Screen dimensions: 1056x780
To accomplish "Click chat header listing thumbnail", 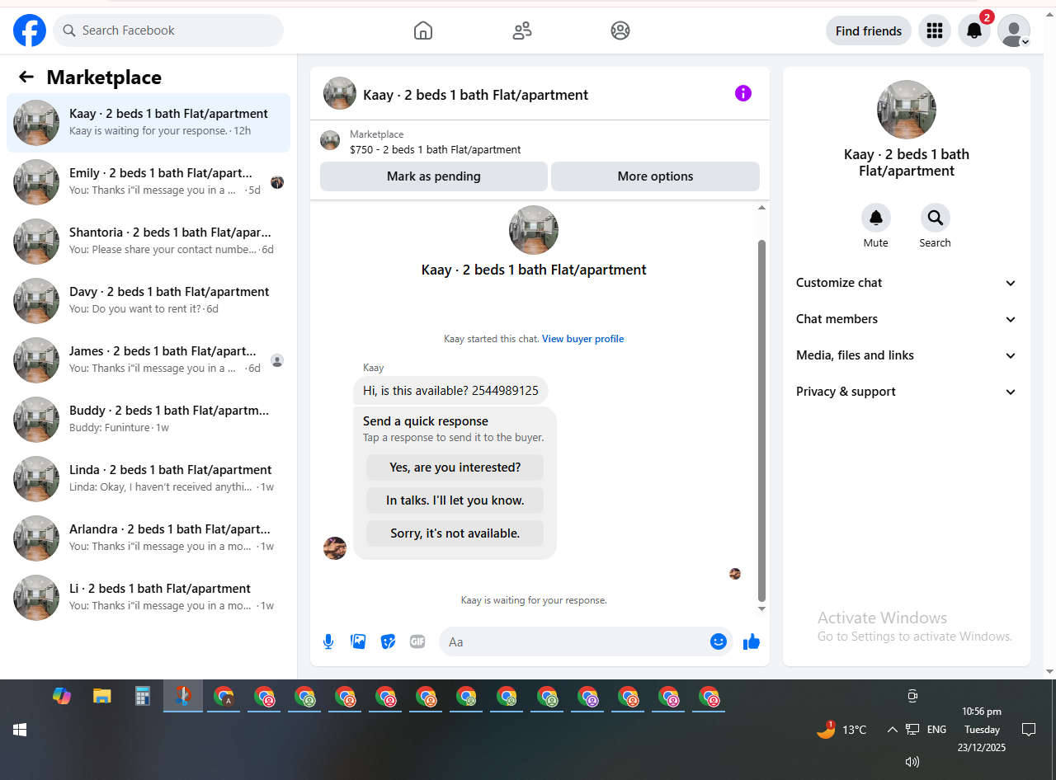I will click(340, 94).
